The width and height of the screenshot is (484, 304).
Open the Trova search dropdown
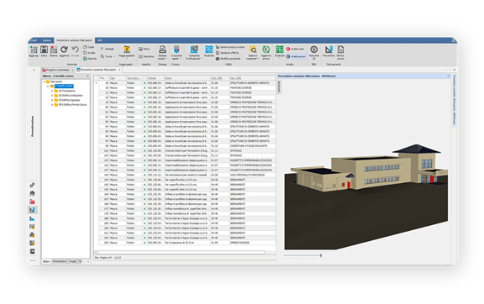(x=108, y=56)
